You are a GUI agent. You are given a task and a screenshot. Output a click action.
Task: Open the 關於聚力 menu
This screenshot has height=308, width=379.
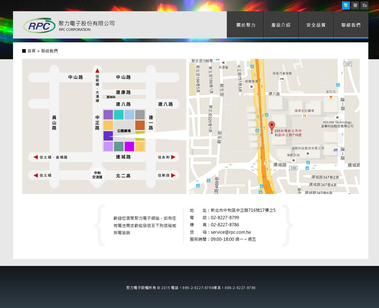point(245,25)
